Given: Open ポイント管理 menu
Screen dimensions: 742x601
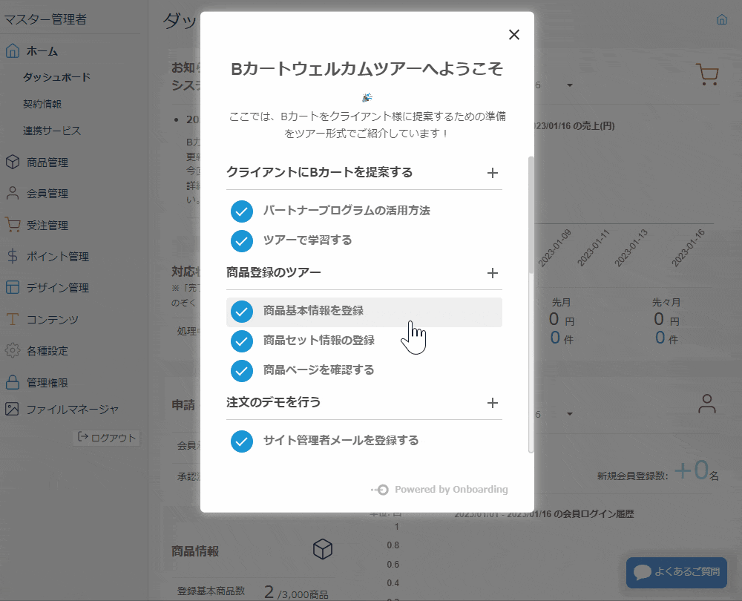Looking at the screenshot, I should 58,257.
